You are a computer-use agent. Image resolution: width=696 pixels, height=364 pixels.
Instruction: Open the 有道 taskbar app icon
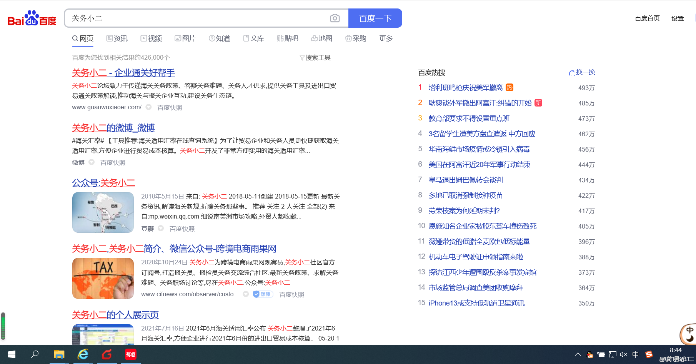[x=131, y=354]
